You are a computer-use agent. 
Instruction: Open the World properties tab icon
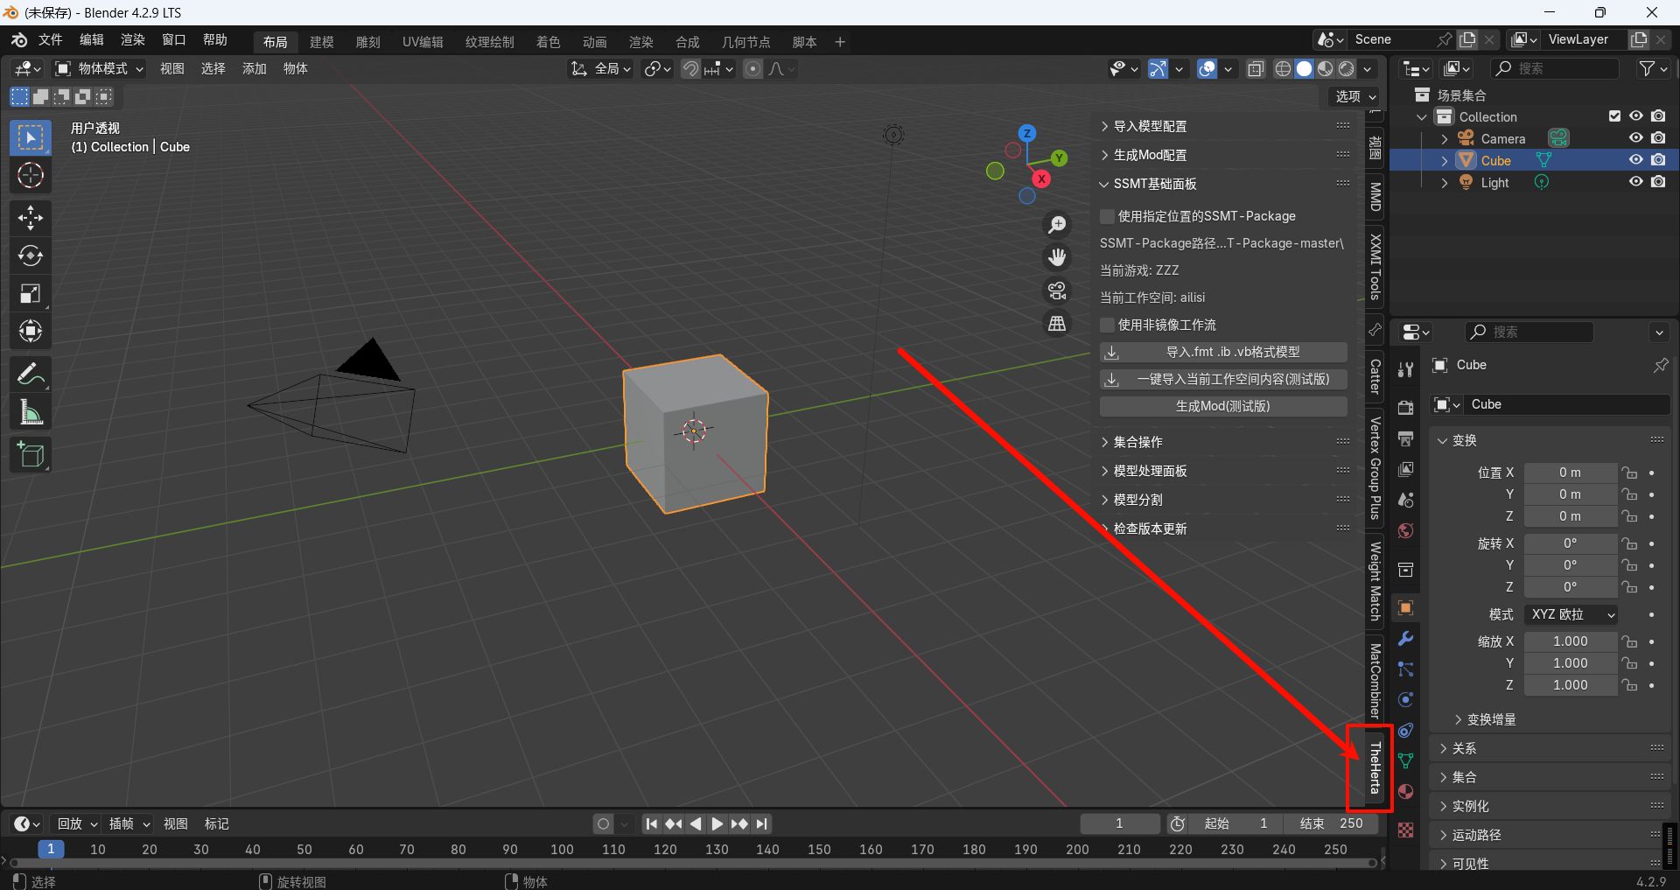point(1405,530)
